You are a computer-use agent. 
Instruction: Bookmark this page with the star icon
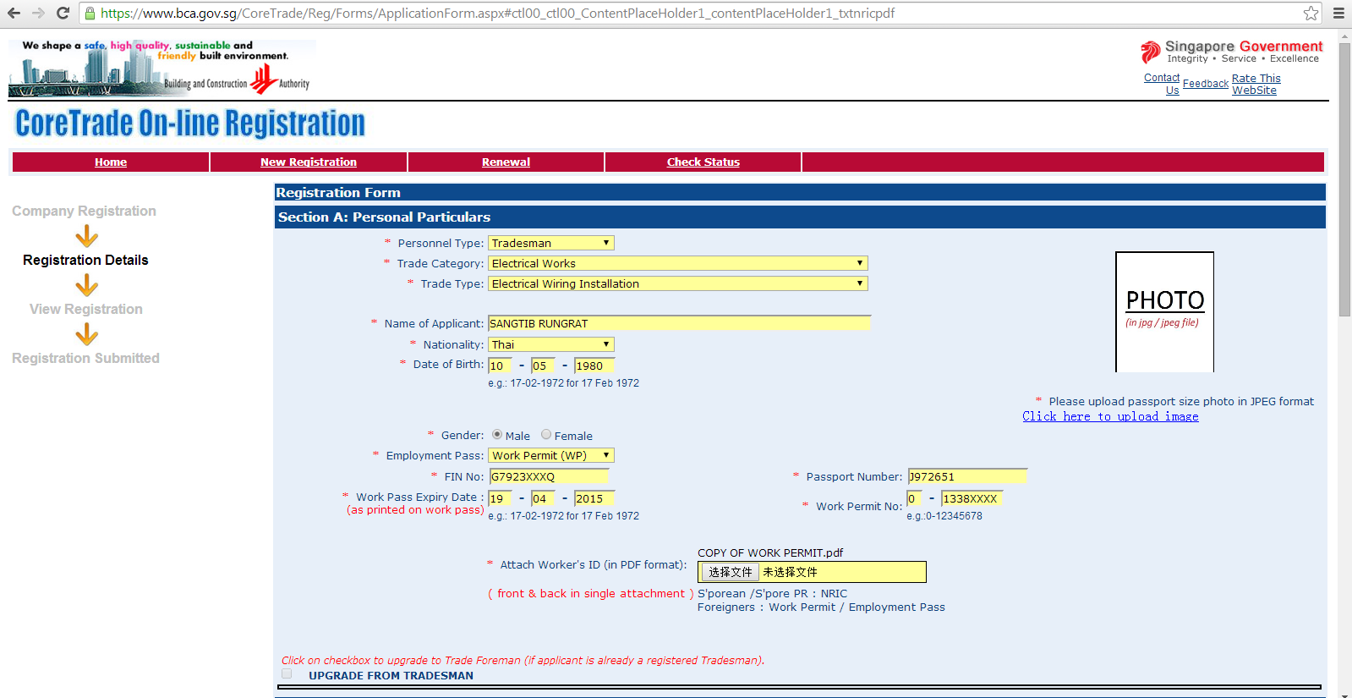tap(1311, 13)
